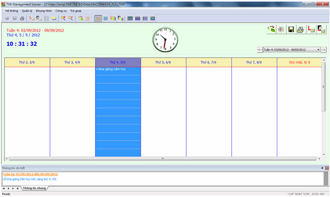Click the calendar scrollbar left arrow
Viewport: 330px width, 197px height.
[7, 159]
